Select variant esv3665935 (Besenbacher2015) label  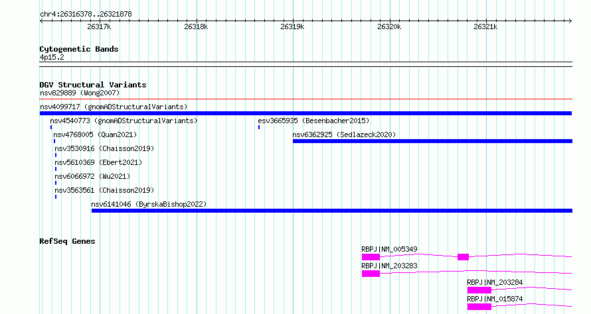click(x=313, y=121)
